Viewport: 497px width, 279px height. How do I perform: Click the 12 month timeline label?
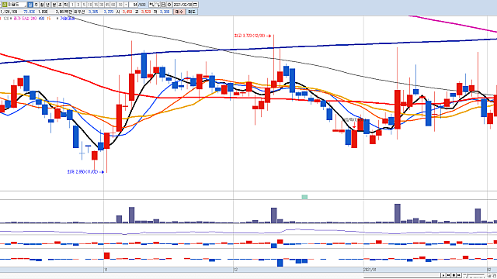click(x=235, y=270)
